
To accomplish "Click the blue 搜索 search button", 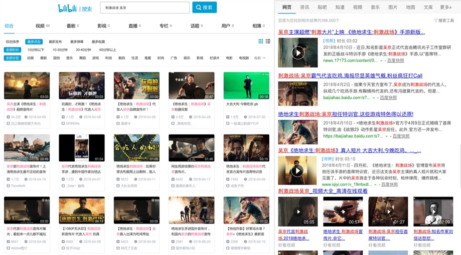I will [x=204, y=7].
